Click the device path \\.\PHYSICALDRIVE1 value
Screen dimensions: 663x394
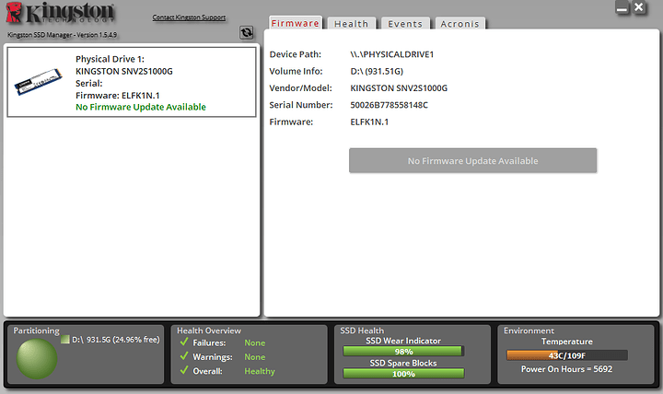click(392, 54)
